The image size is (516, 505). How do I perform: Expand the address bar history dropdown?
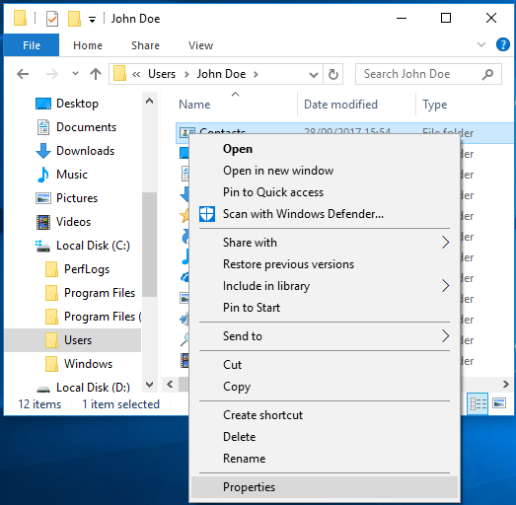click(x=314, y=75)
